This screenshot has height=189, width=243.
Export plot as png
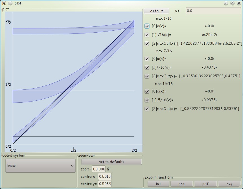182,184
